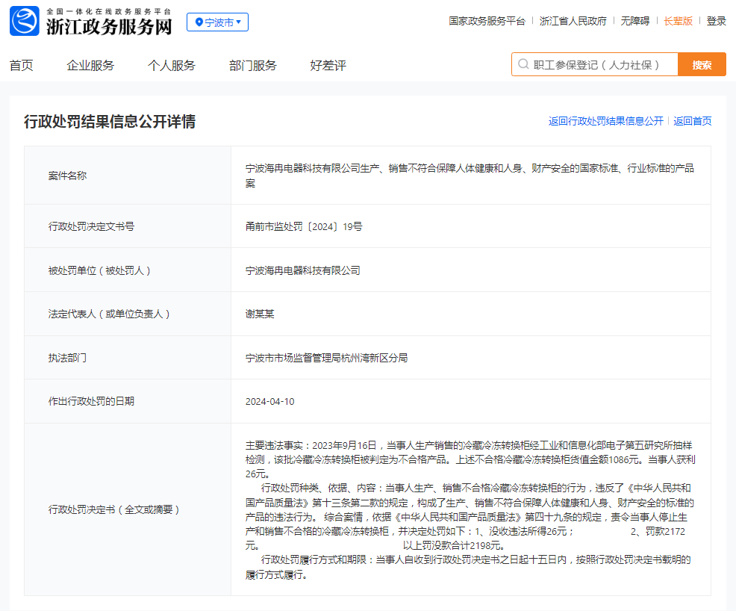Click the penalized company value 宁波海冉电器科技有限公司
Viewport: 736px width, 611px height.
point(303,270)
